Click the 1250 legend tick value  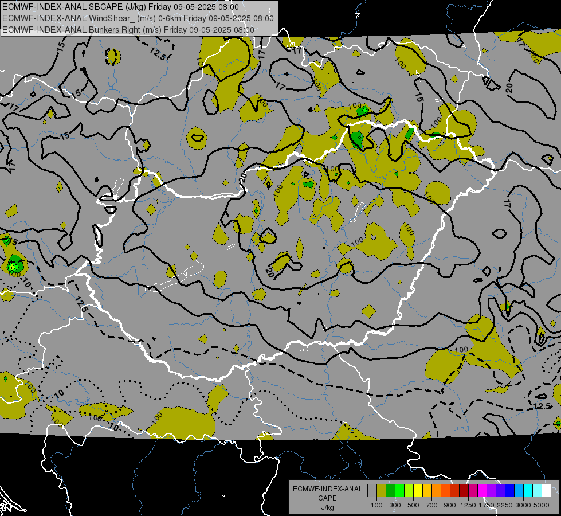coord(468,505)
